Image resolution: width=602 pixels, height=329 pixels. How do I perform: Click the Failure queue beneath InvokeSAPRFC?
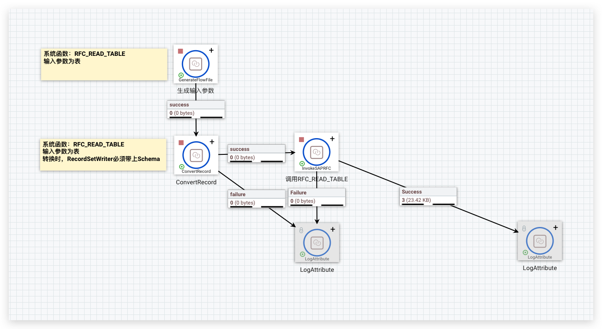point(317,197)
